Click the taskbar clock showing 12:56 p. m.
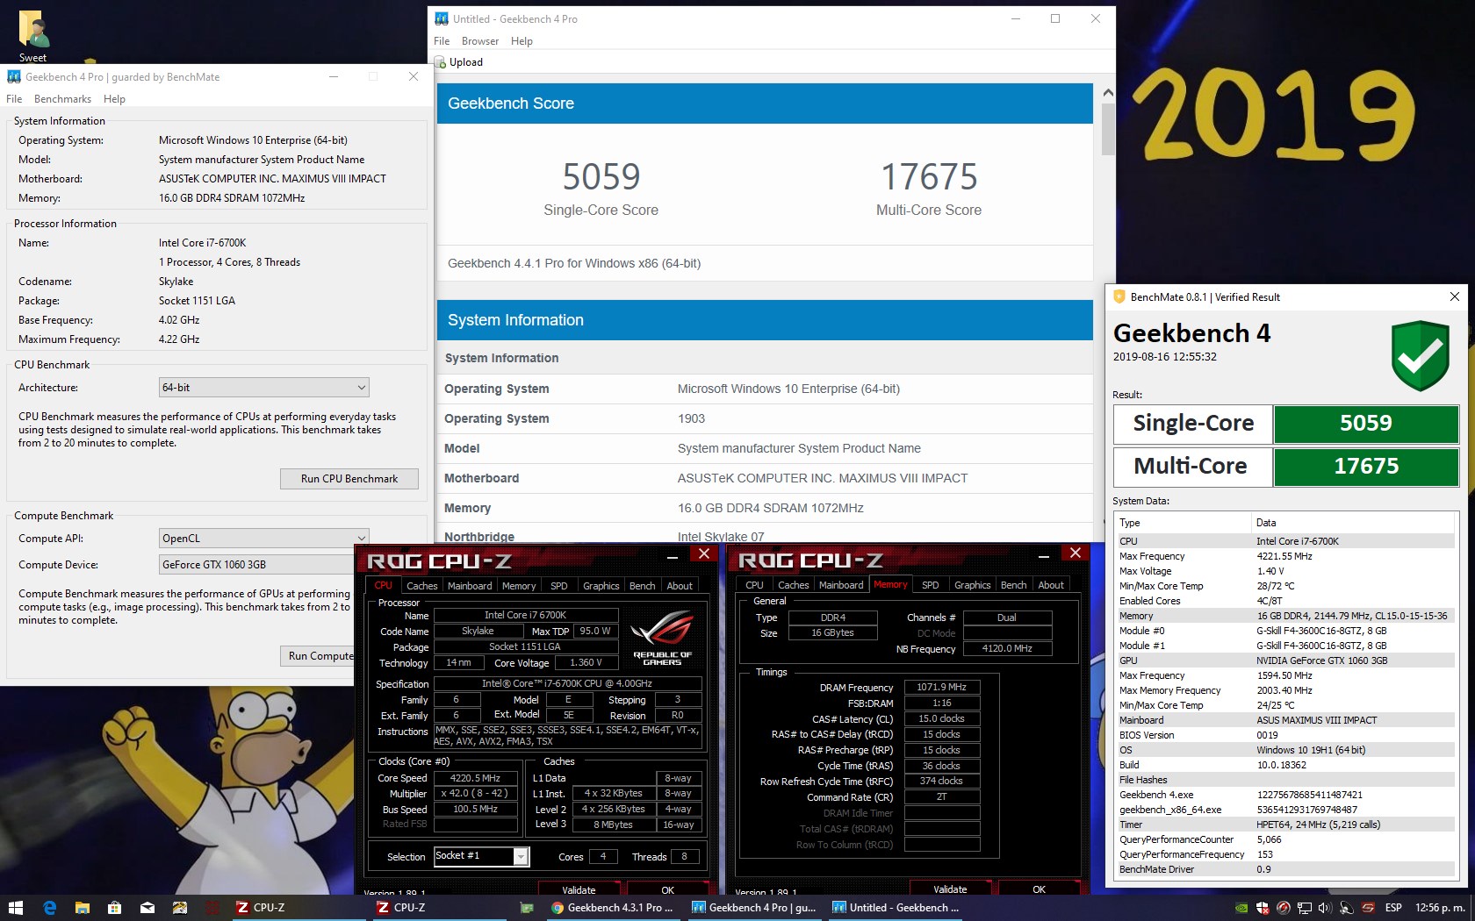Image resolution: width=1475 pixels, height=921 pixels. pyautogui.click(x=1440, y=908)
